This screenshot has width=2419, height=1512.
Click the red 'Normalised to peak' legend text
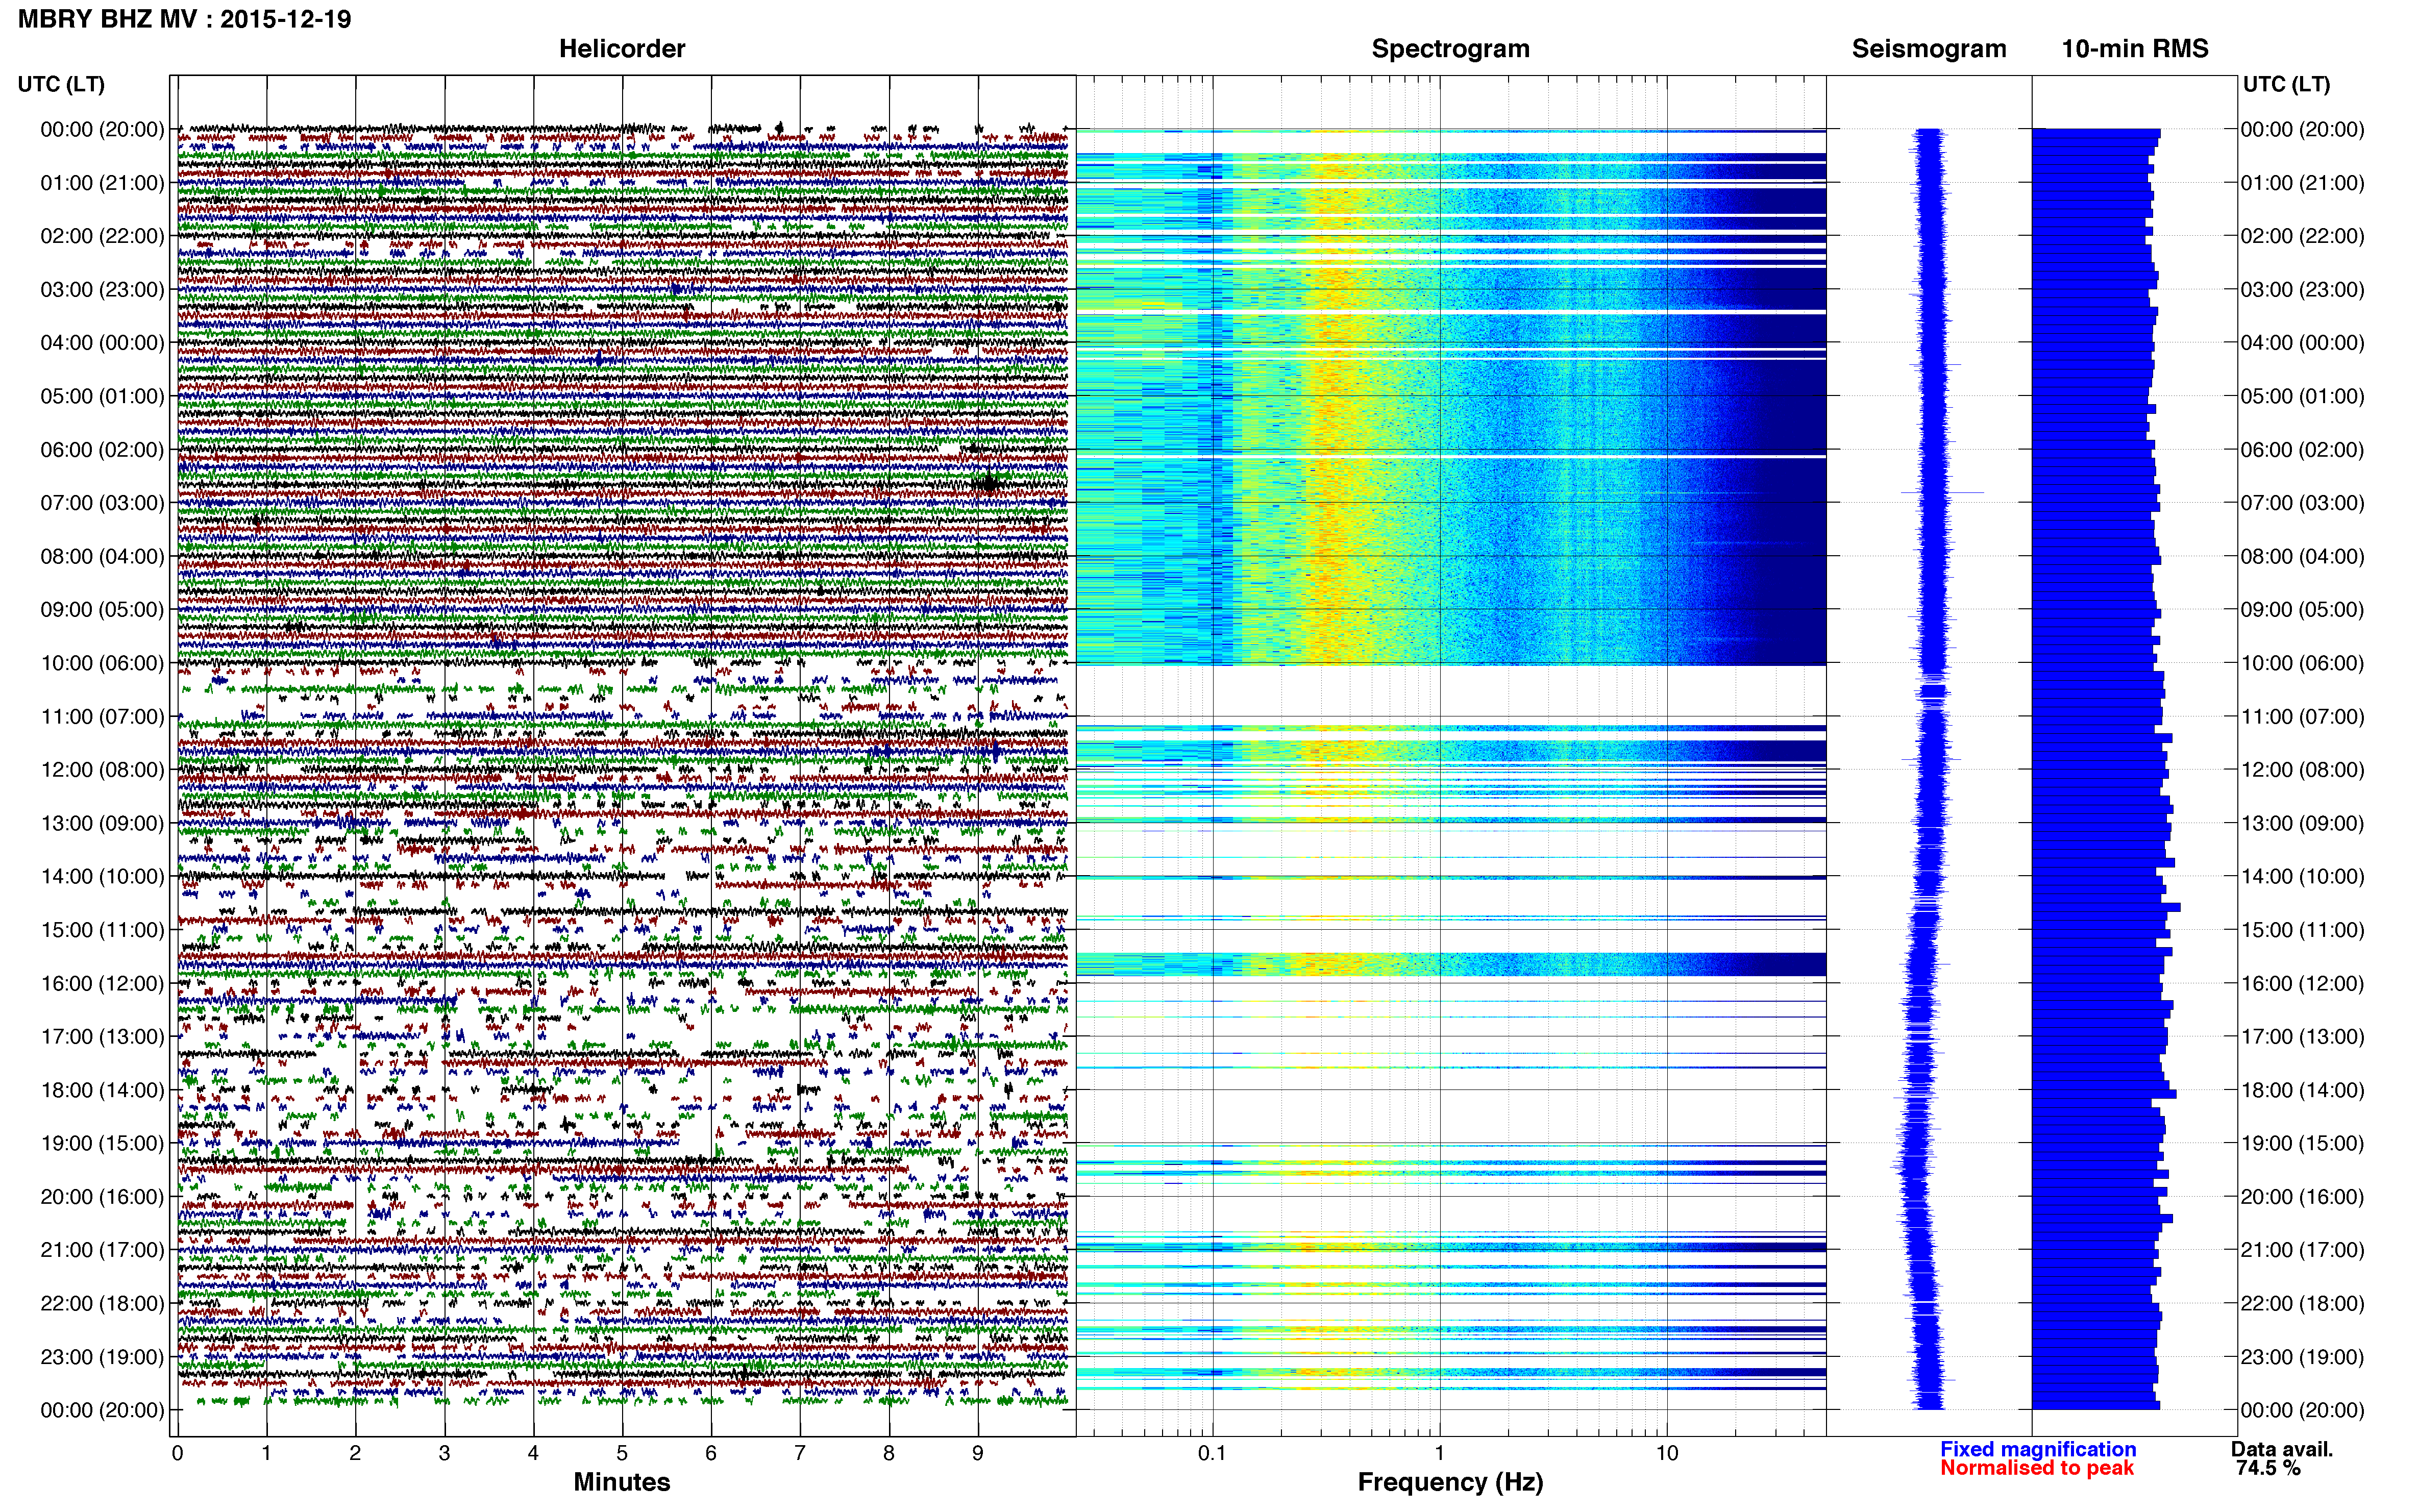click(2037, 1468)
